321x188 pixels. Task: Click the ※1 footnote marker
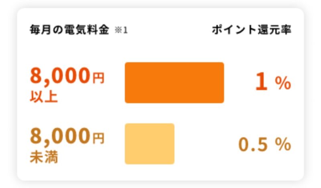click(121, 30)
